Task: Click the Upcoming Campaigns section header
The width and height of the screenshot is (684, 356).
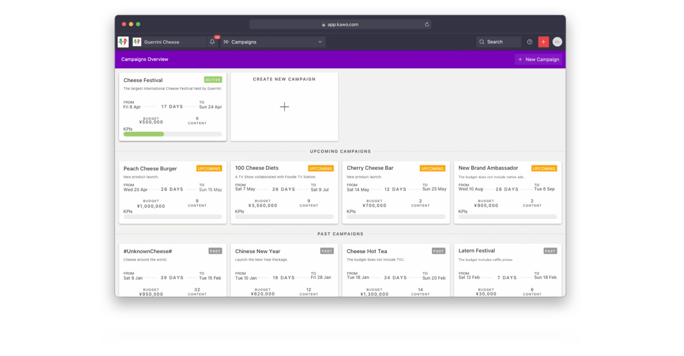Action: (x=340, y=151)
